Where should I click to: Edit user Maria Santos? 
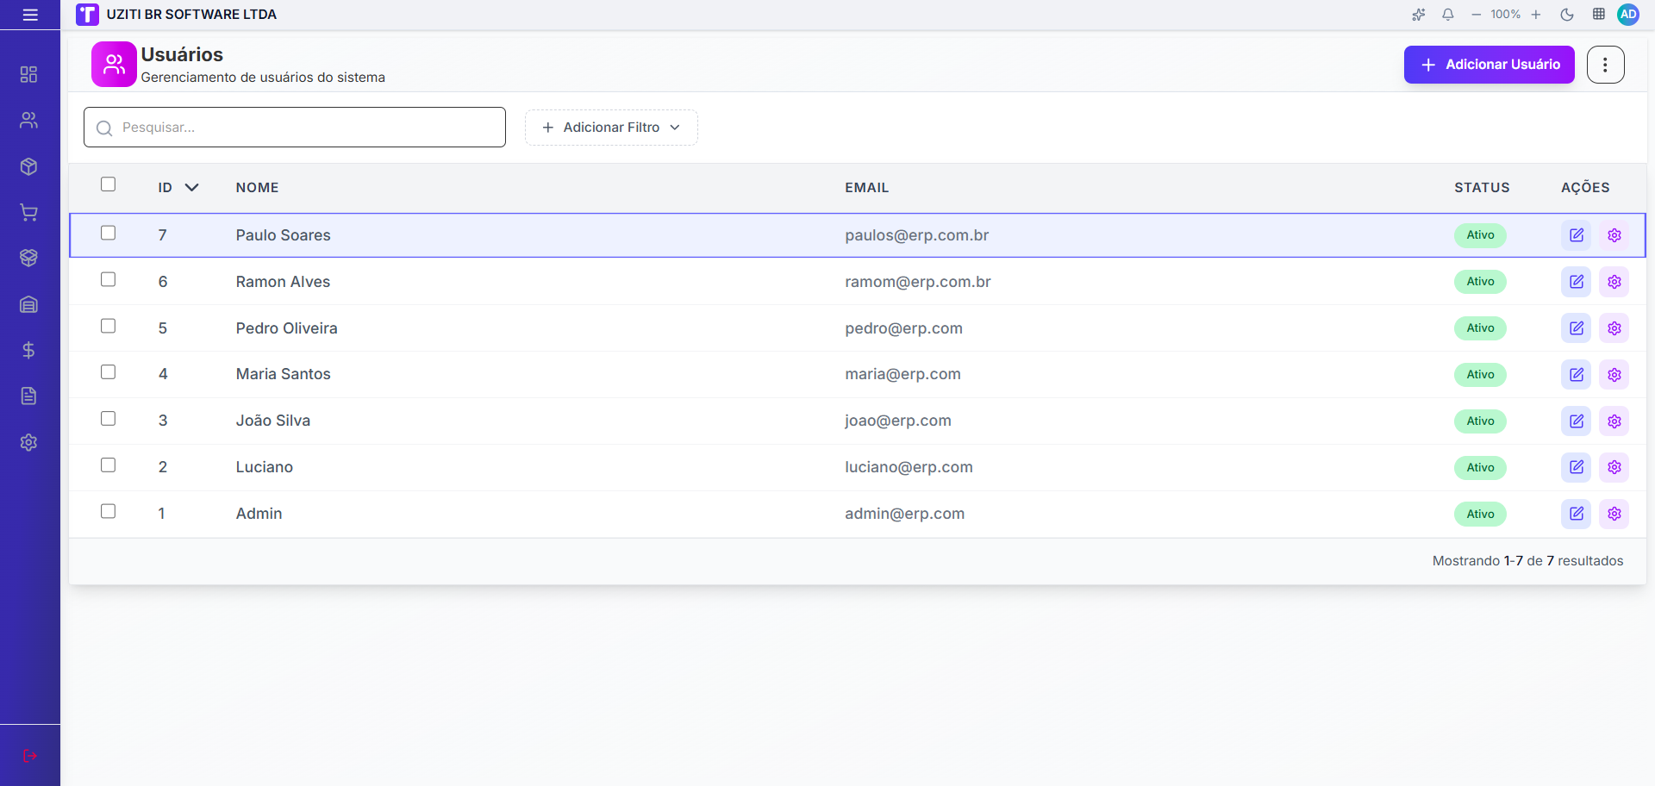pyautogui.click(x=1577, y=375)
